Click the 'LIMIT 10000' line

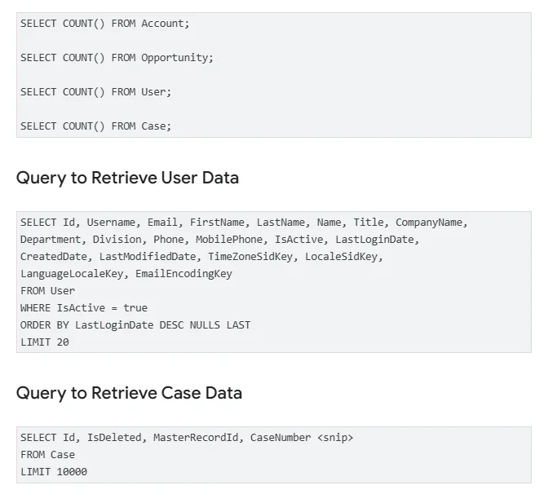[53, 472]
